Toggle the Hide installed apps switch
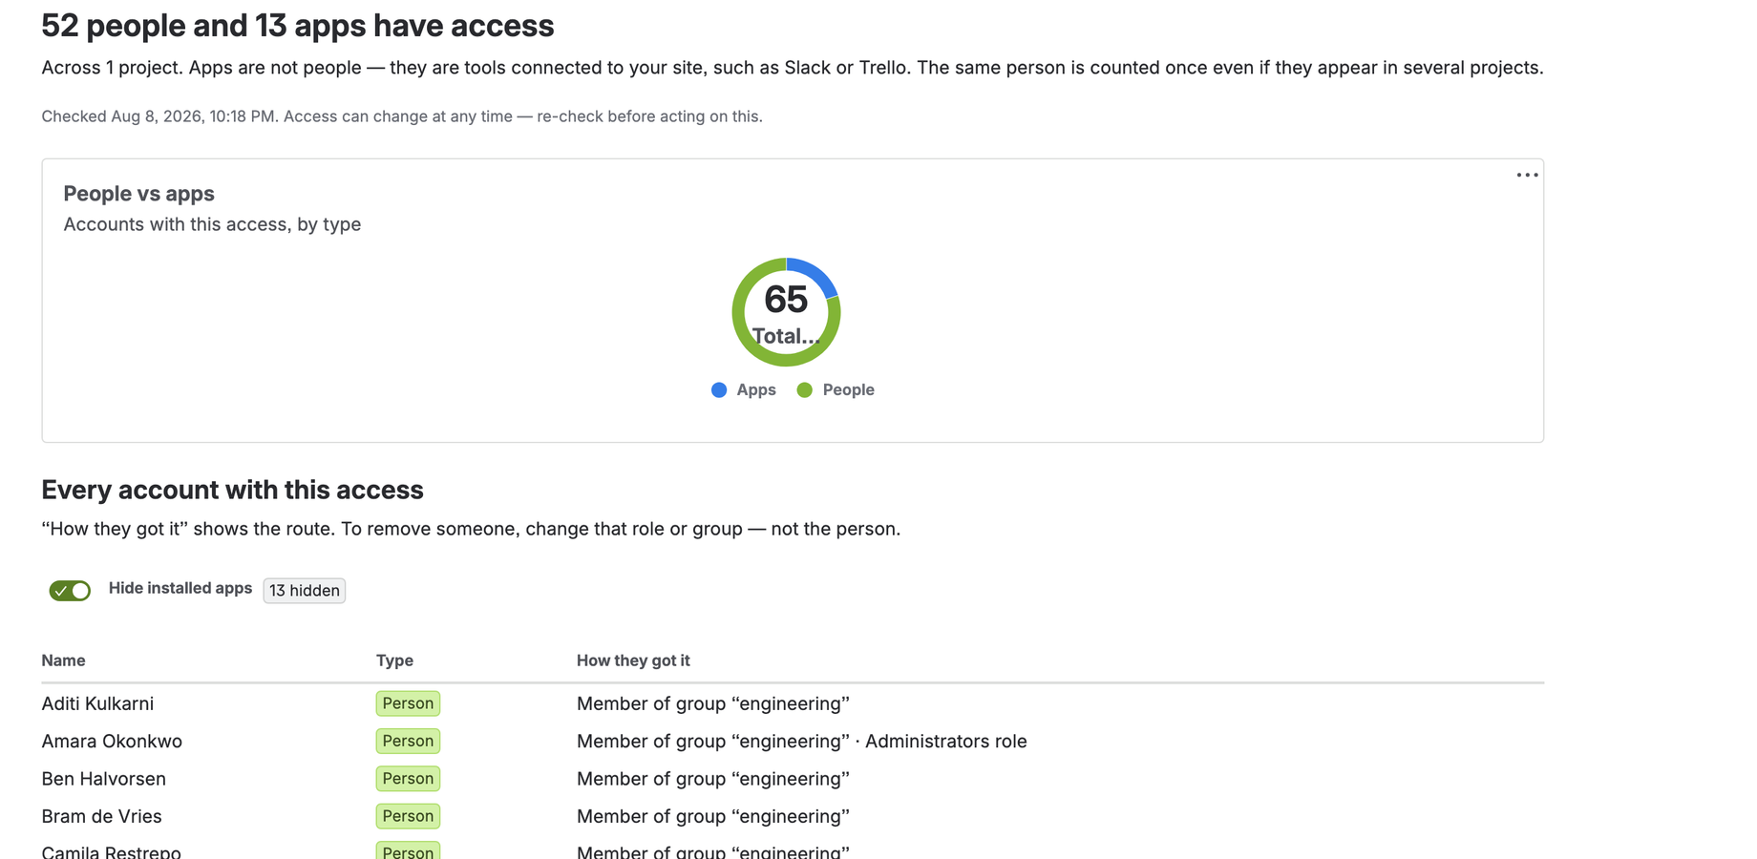Screen dimensions: 1757x859 tap(70, 591)
